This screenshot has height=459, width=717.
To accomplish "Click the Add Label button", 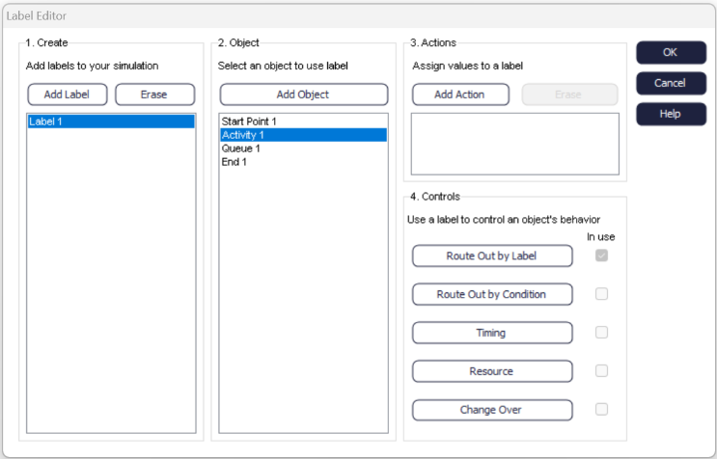I will 68,94.
